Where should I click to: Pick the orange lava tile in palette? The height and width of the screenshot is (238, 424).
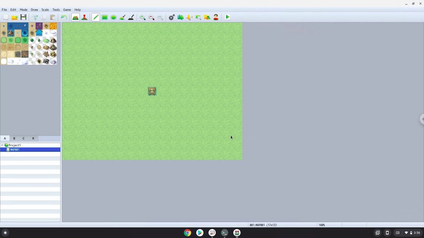click(53, 26)
